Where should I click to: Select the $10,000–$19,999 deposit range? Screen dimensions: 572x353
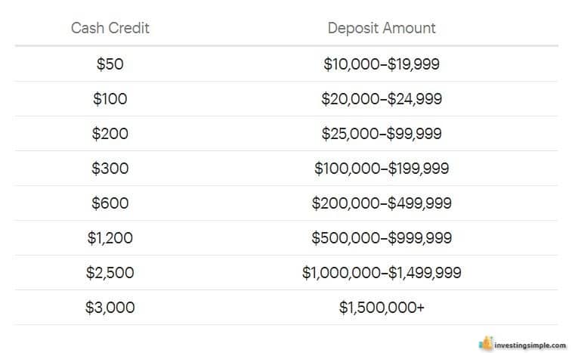tap(382, 64)
